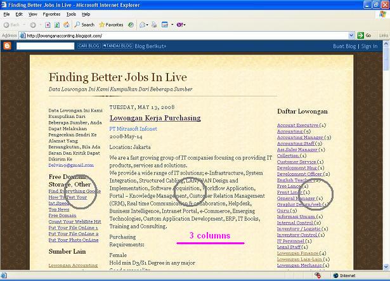Expand the Forward button history dropdown
Image resolution: width=390 pixels, height=281 pixels.
tap(40, 25)
